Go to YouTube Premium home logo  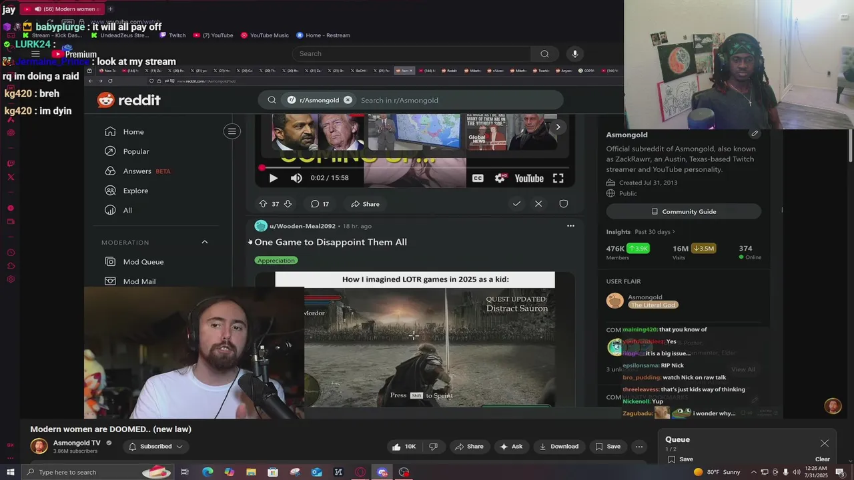tap(74, 54)
